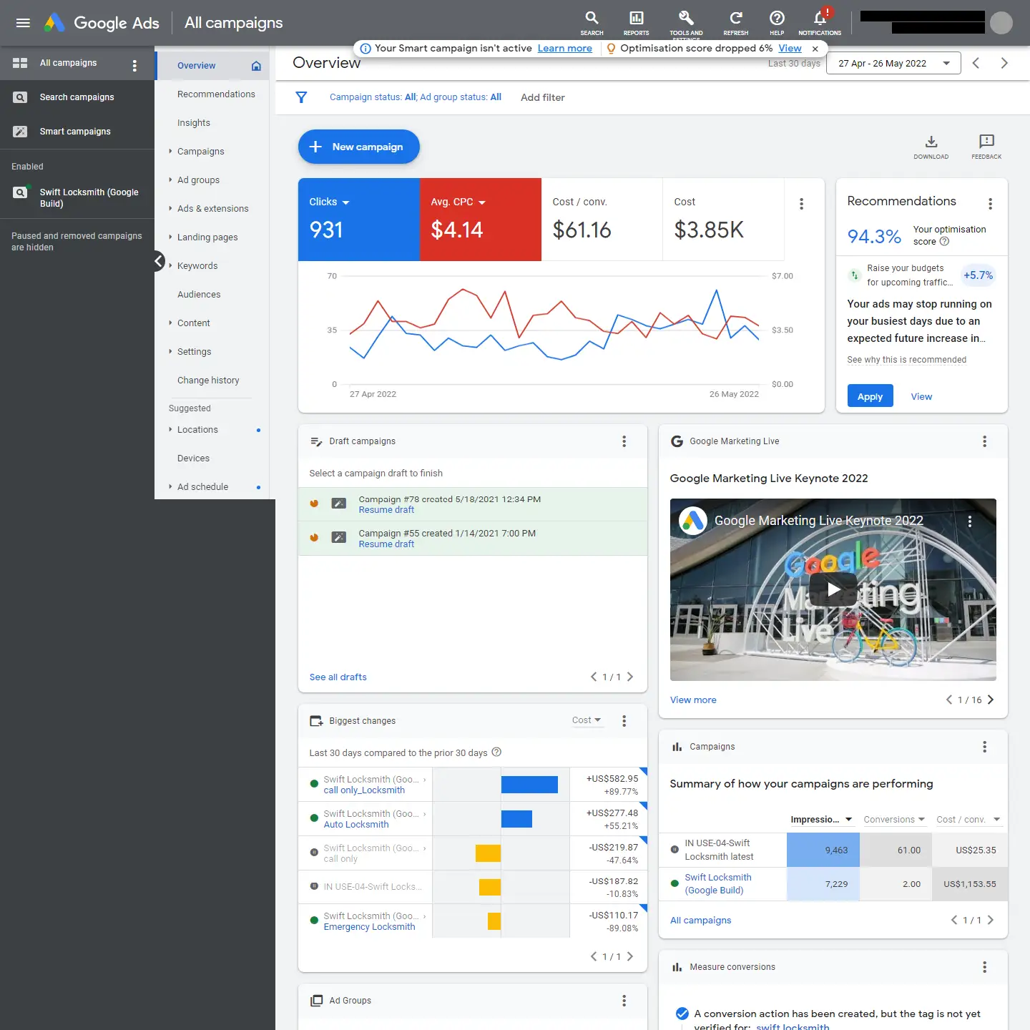Open the Search magnifier tool
Screen dimensions: 1030x1030
pyautogui.click(x=592, y=22)
